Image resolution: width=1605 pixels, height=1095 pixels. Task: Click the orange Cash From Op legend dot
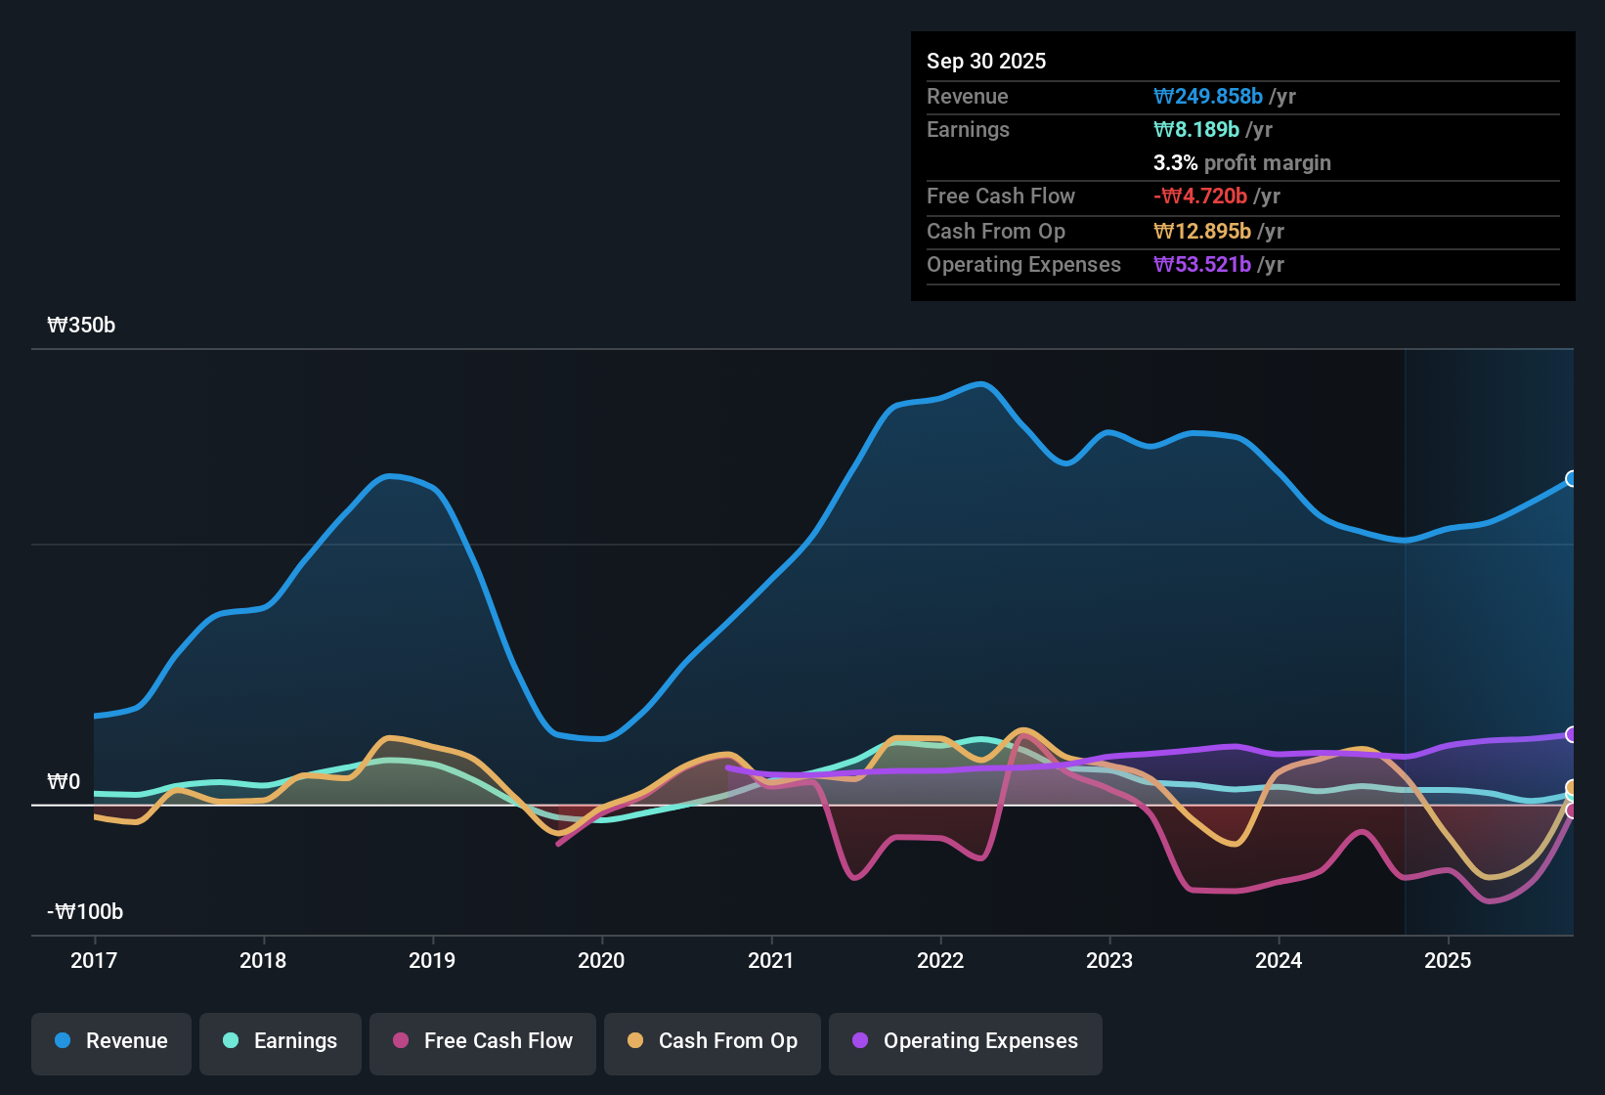tap(636, 1041)
